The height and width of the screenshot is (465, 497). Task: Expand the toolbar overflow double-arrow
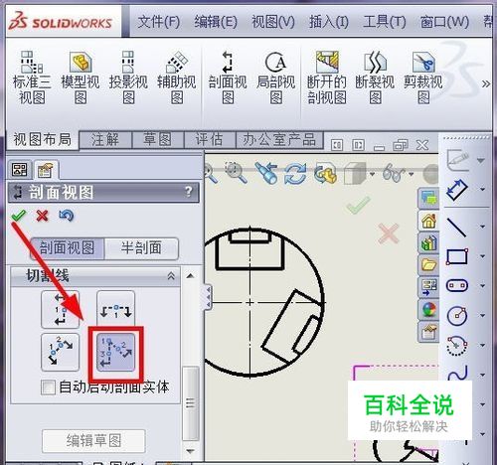[486, 83]
